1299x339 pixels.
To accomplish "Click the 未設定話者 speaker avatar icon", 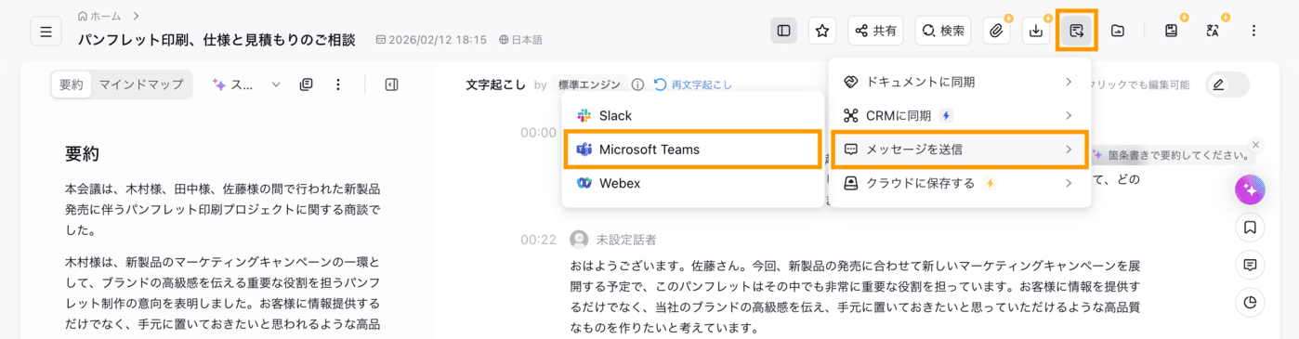I will click(x=580, y=240).
